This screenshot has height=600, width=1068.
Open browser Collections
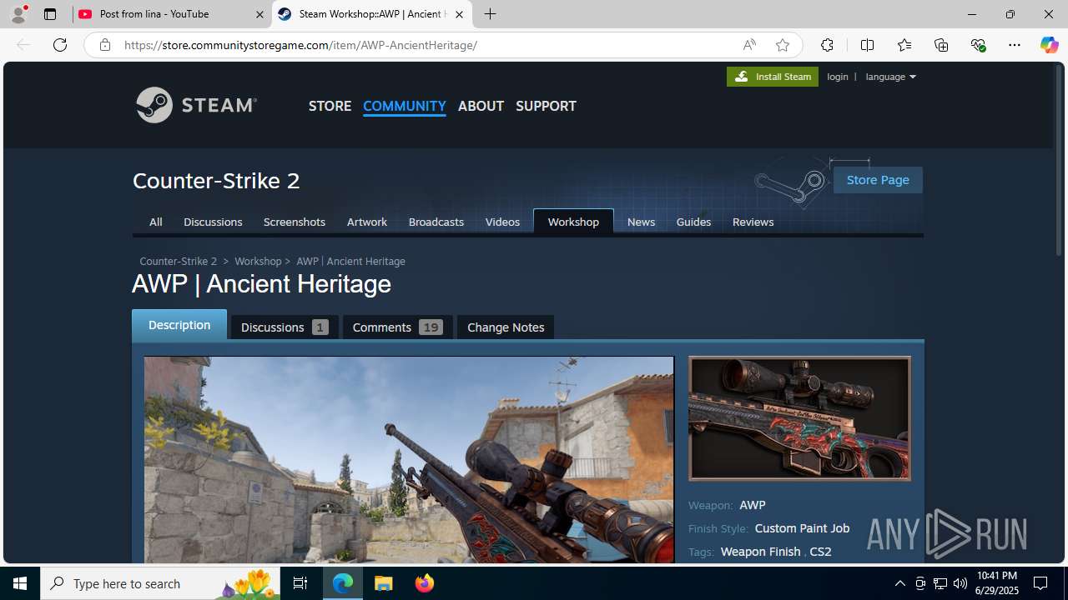[941, 45]
